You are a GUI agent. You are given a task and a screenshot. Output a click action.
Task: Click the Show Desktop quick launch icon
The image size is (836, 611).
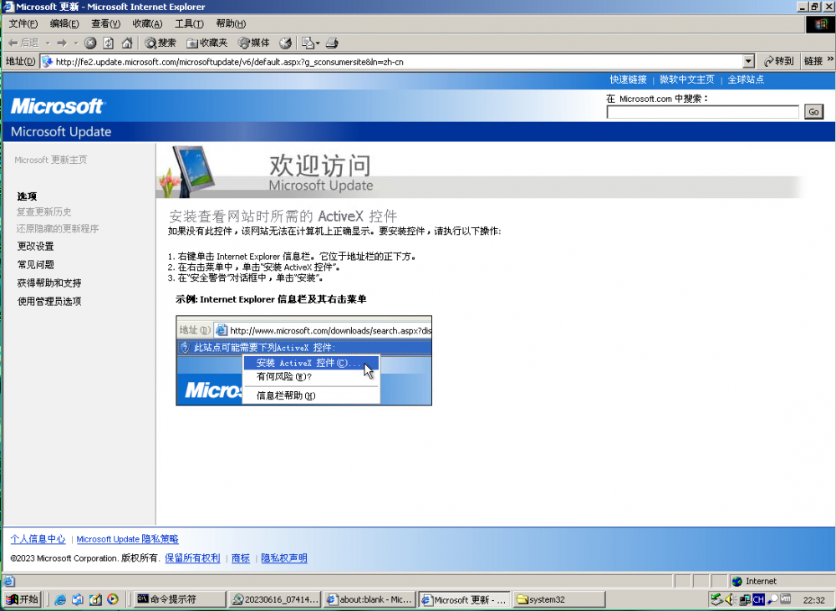[95, 599]
